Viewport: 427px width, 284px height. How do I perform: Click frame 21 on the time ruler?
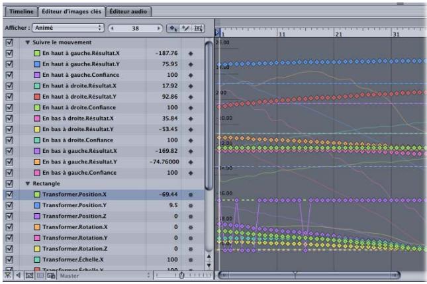click(339, 34)
